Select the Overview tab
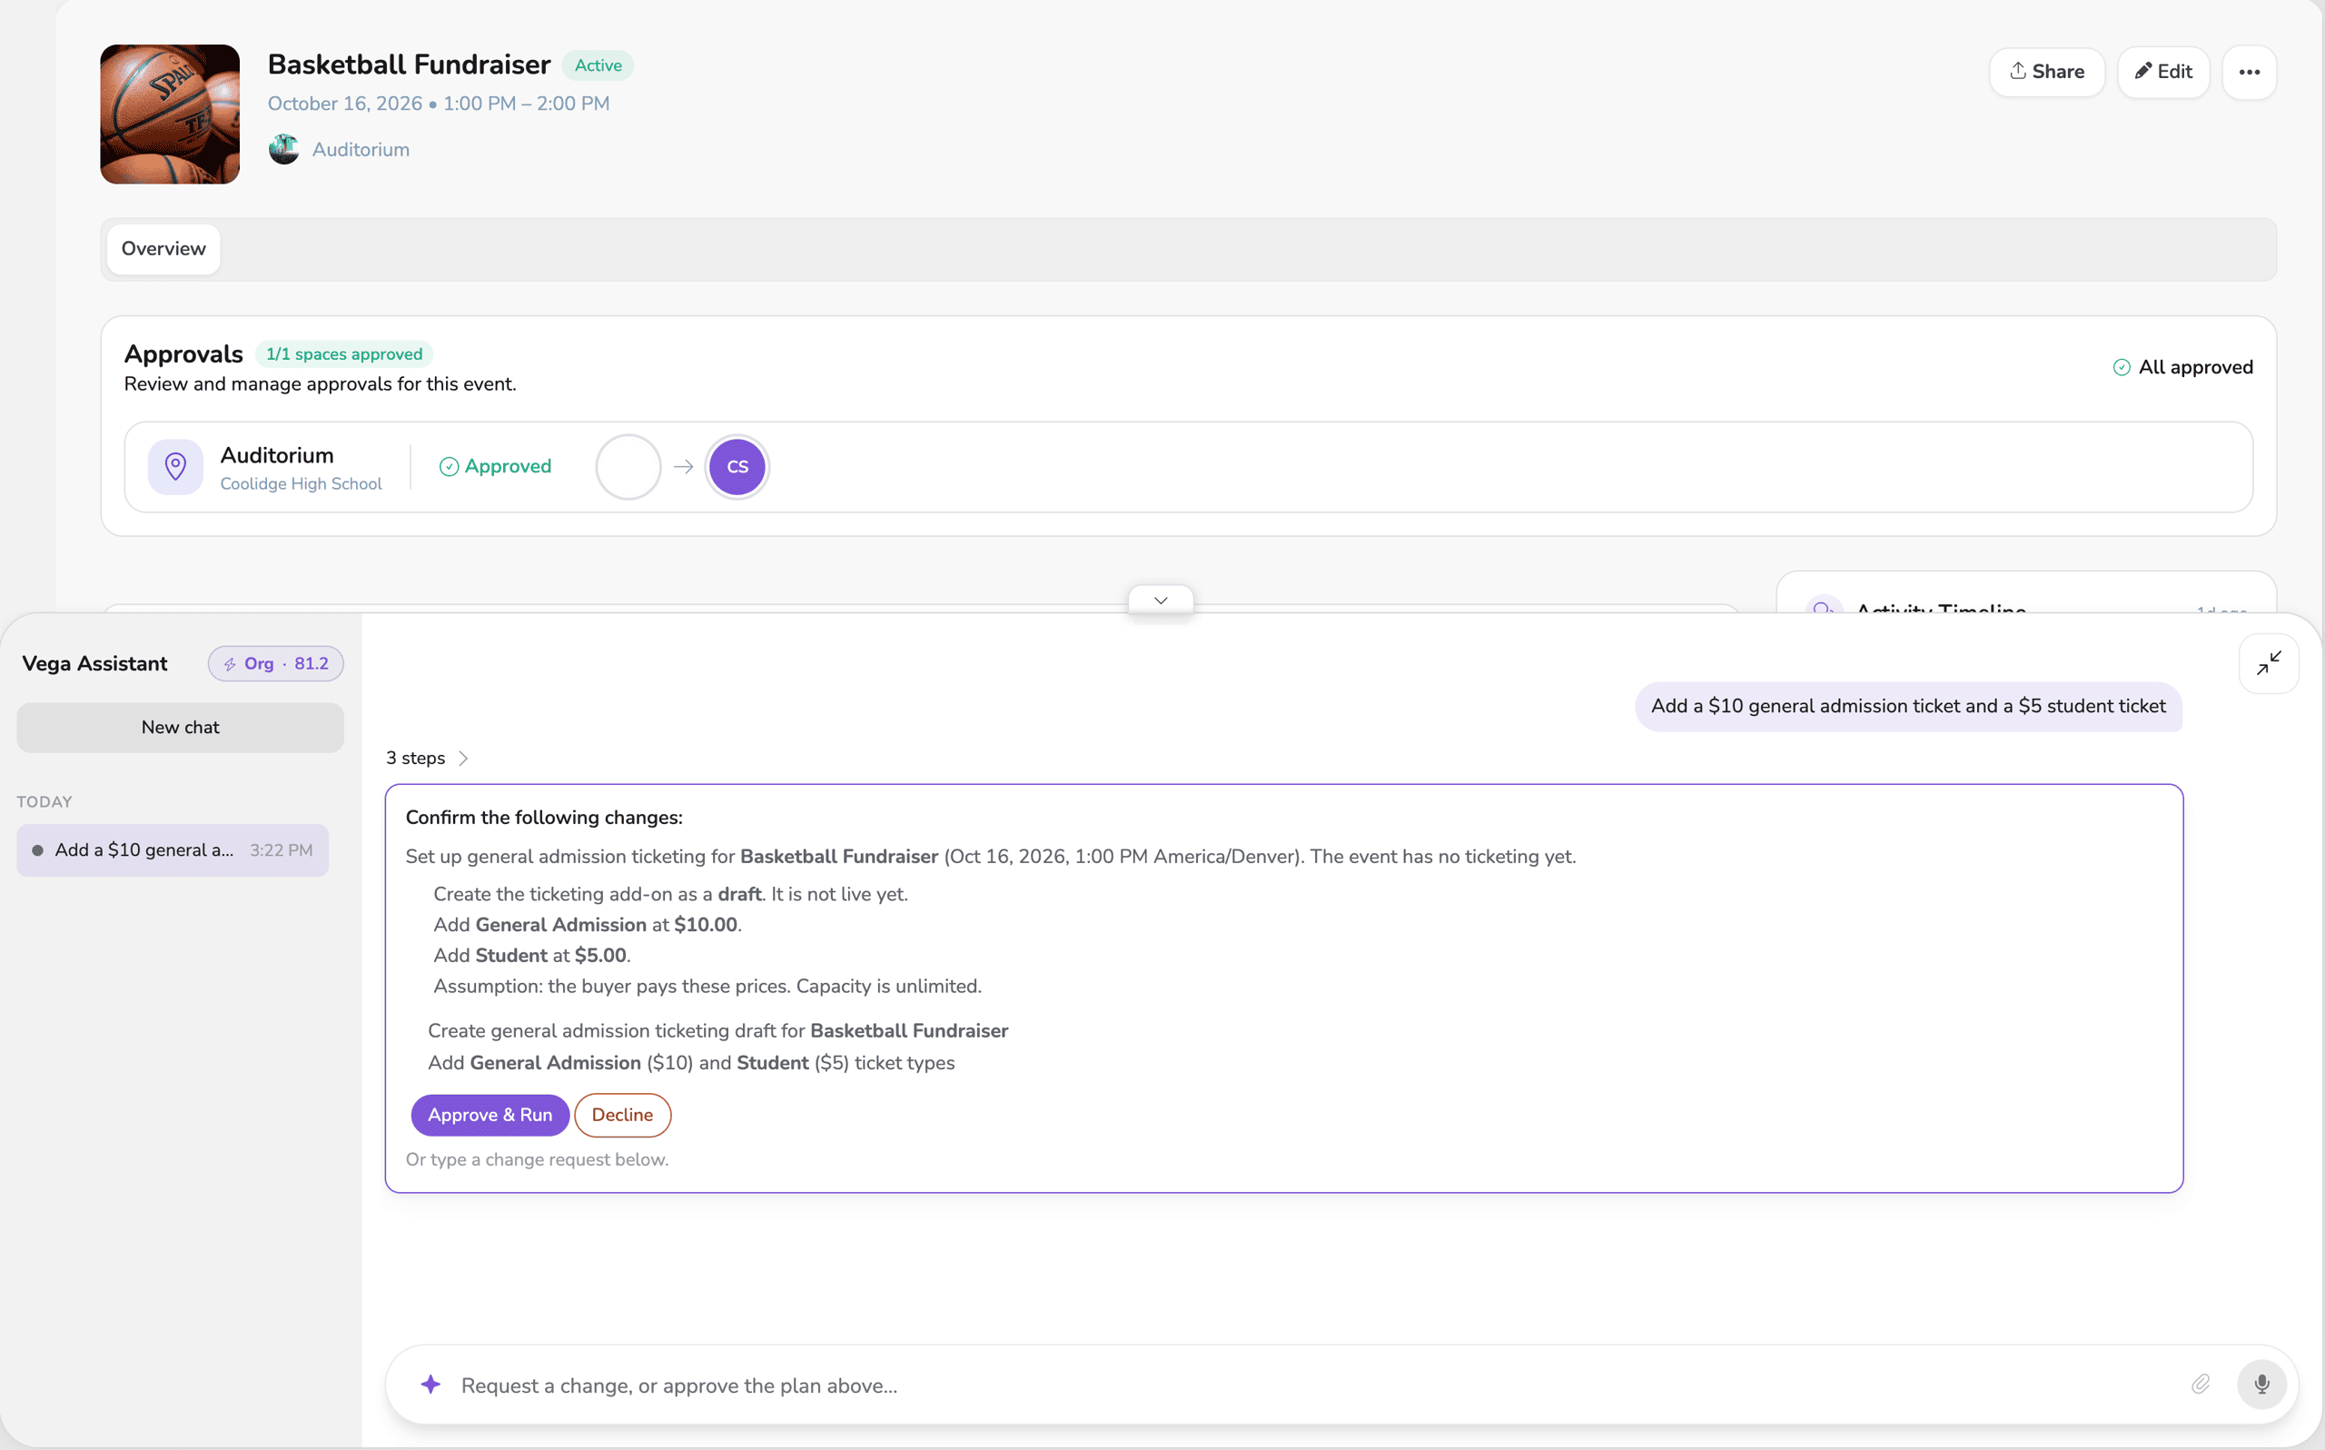2325x1450 pixels. (163, 249)
